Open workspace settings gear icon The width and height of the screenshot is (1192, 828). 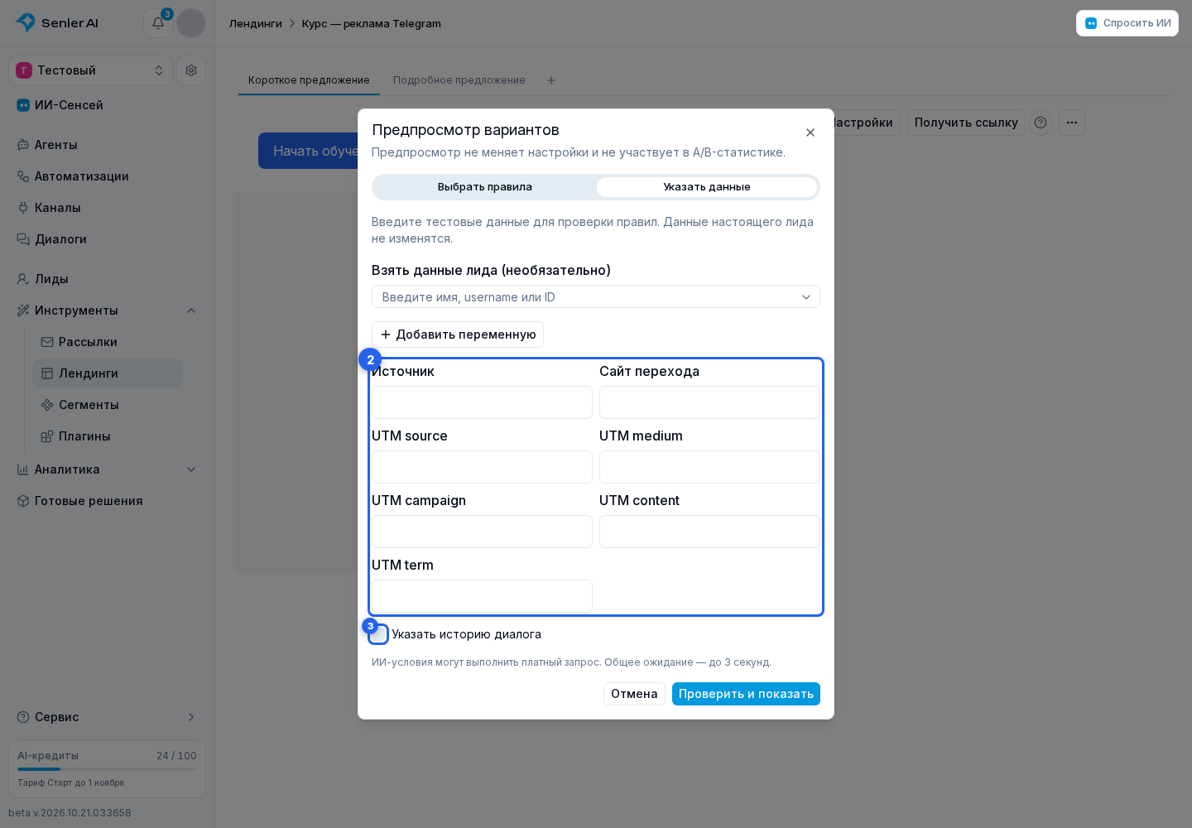[191, 70]
